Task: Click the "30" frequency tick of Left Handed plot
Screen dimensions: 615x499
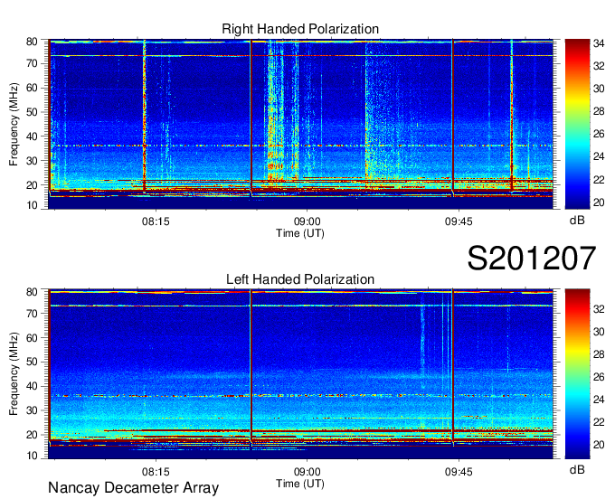Action: click(x=32, y=410)
